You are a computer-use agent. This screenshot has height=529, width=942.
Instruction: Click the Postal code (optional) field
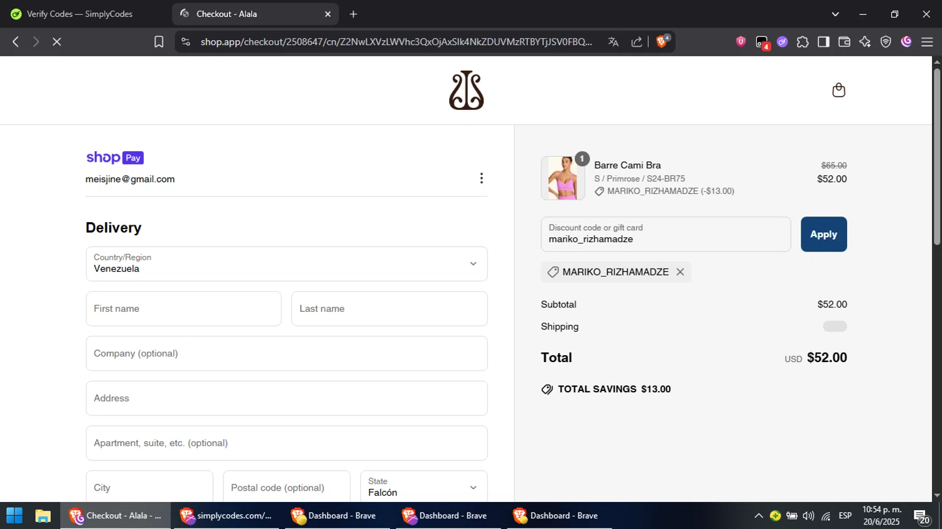click(x=286, y=488)
